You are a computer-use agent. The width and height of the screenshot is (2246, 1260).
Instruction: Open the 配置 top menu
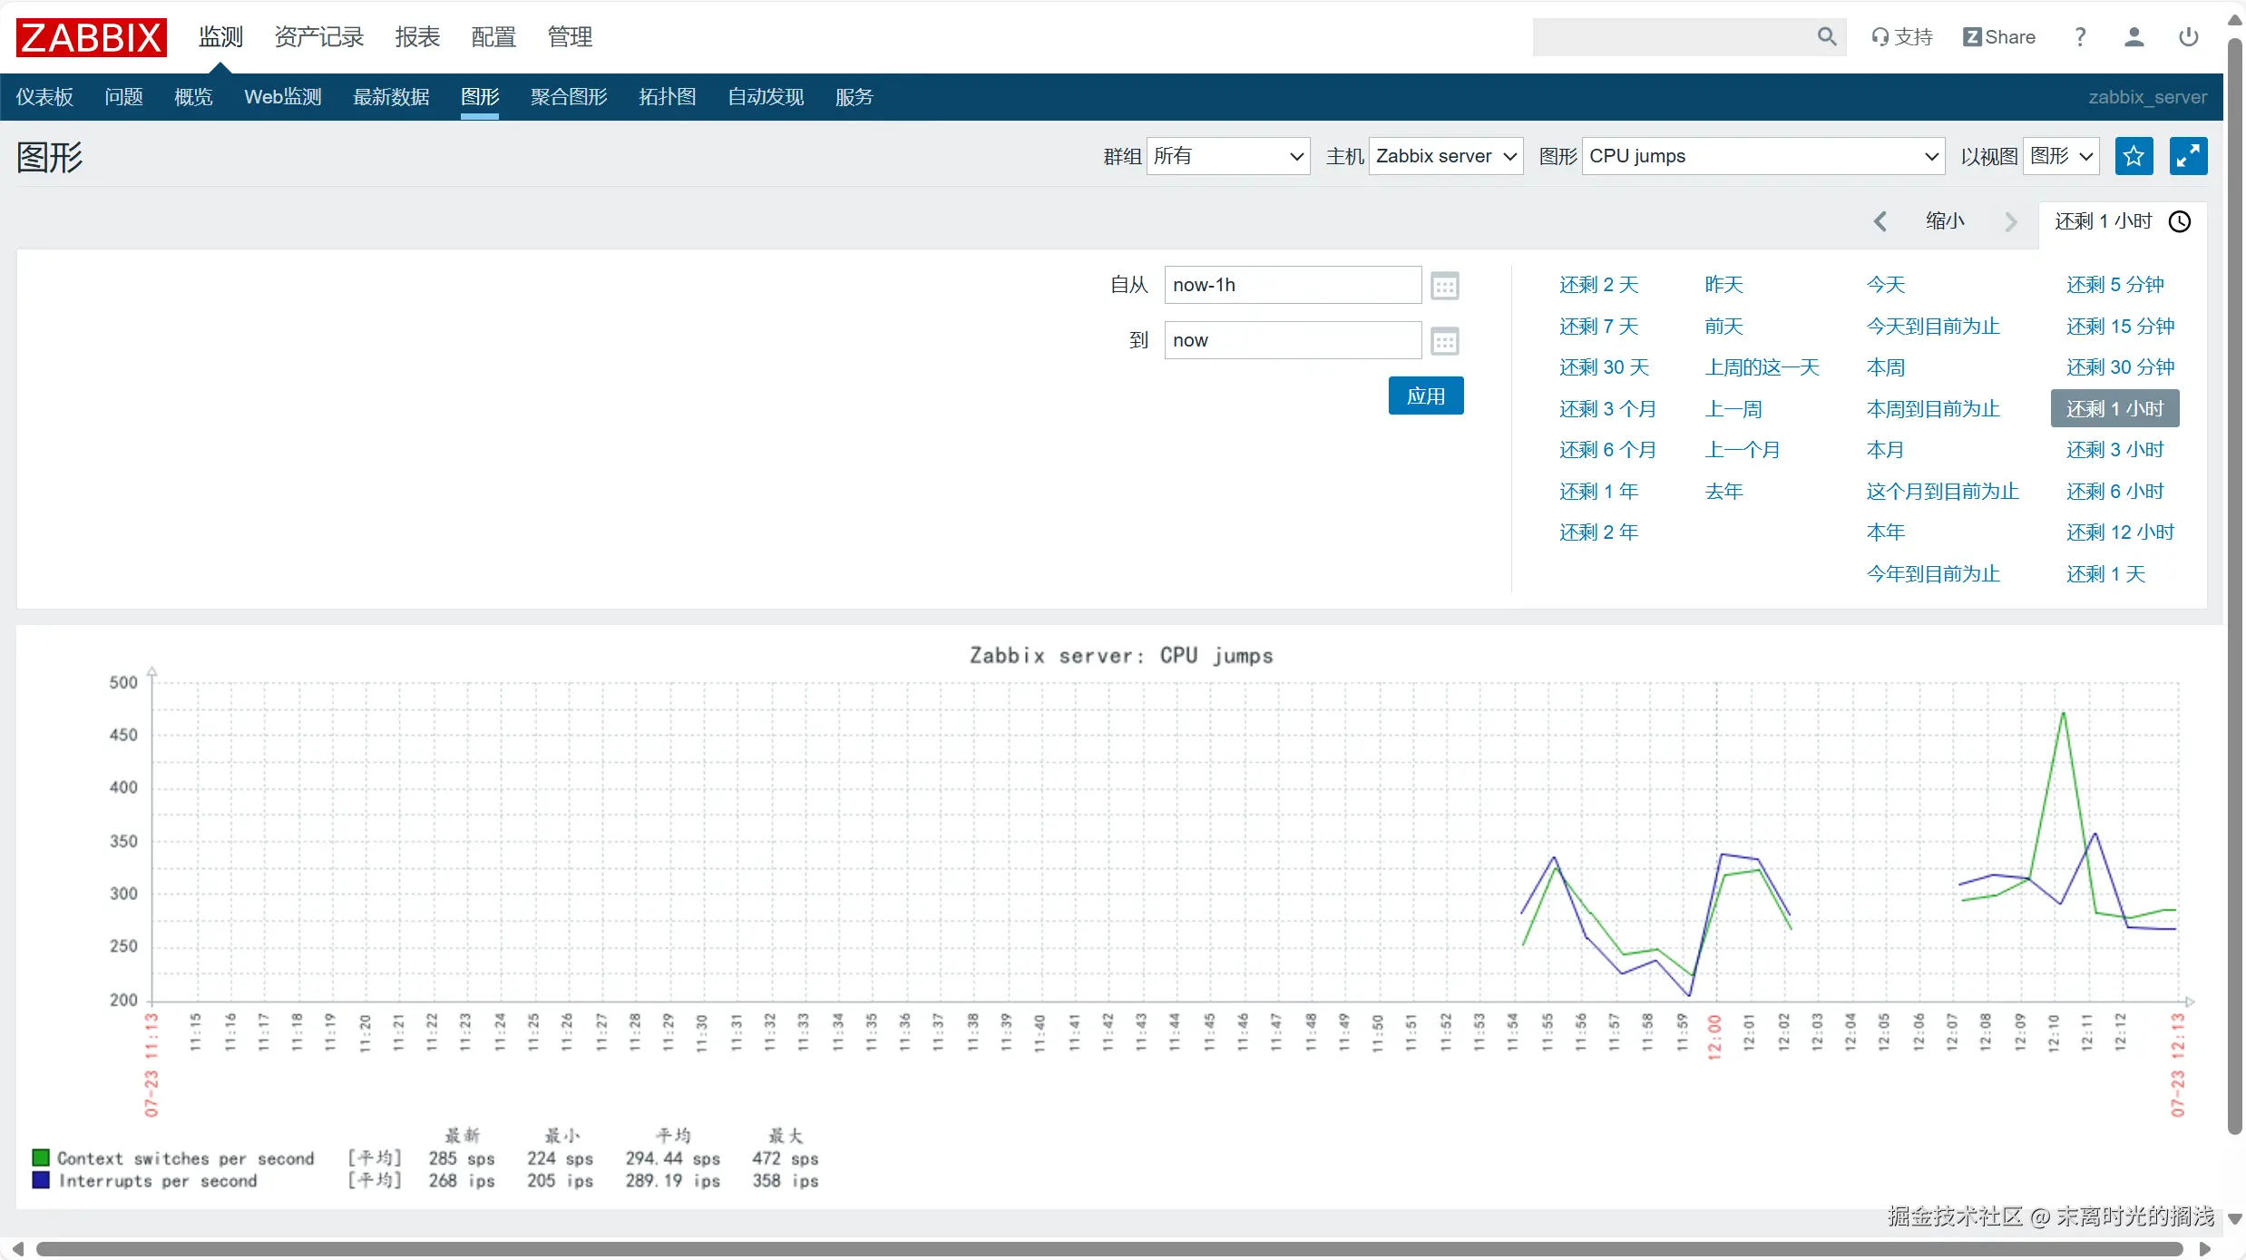[493, 36]
